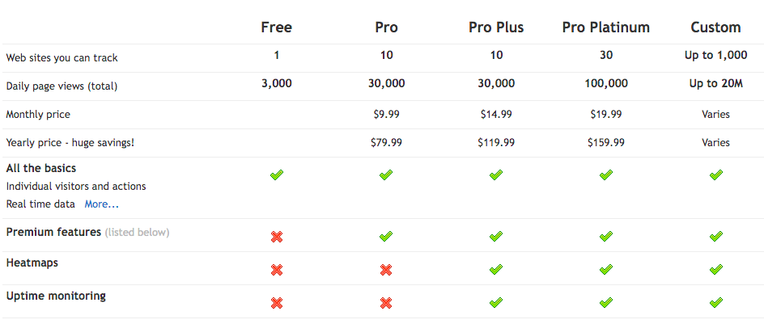This screenshot has width=764, height=328.
Task: Click the Pro Platinum yearly price $159.99
Action: pos(605,143)
